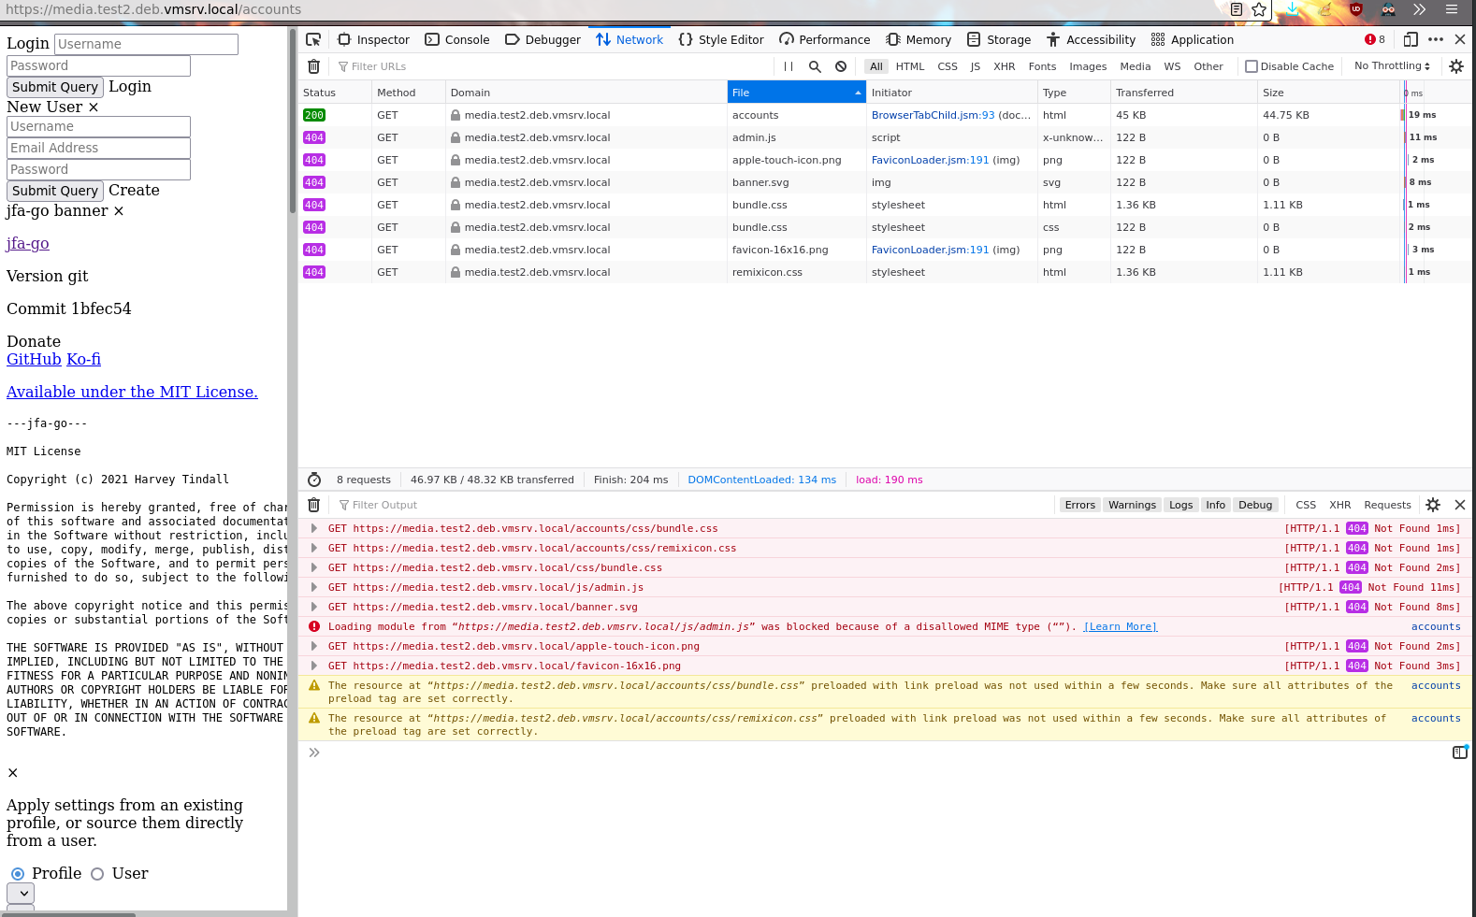Sort by the File column header
Viewport: 1476px width, 917px height.
(797, 93)
